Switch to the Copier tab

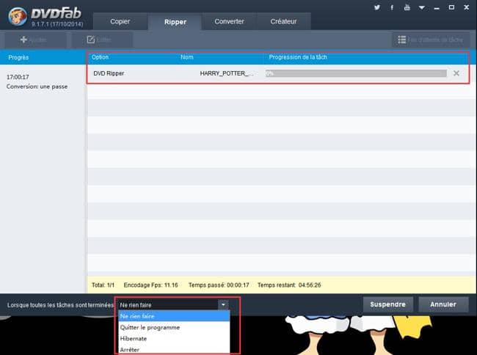coord(120,21)
